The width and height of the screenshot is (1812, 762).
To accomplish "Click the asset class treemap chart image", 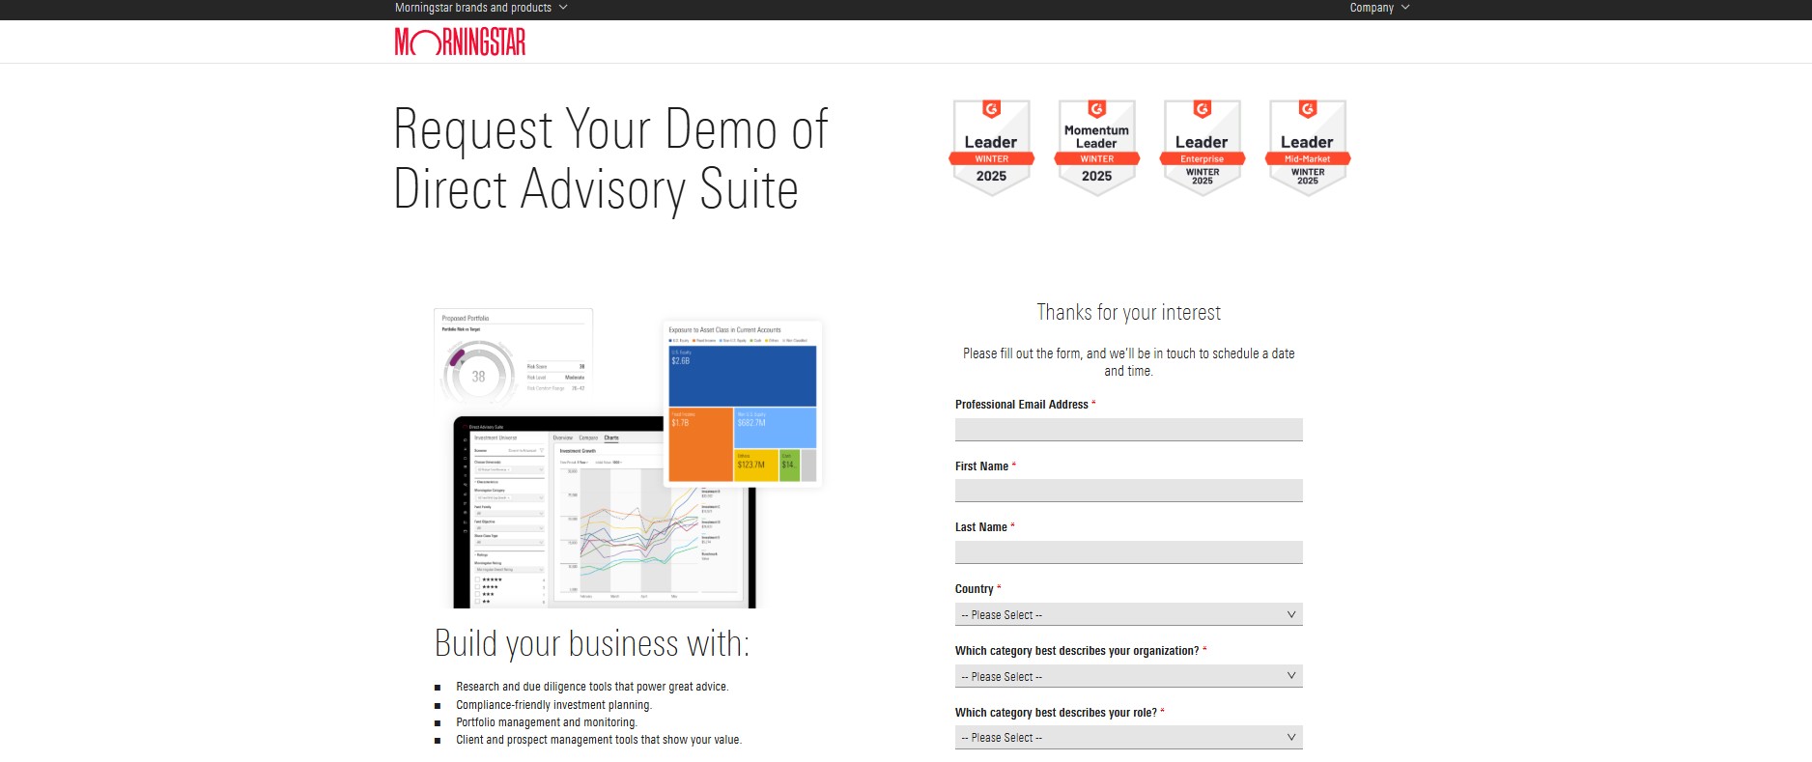I will [x=742, y=404].
